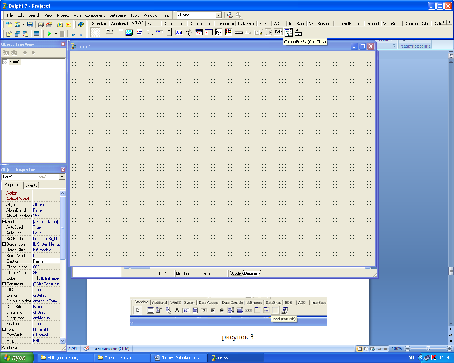
Task: Click the Trace Into debug icon
Action: pyautogui.click(x=73, y=34)
